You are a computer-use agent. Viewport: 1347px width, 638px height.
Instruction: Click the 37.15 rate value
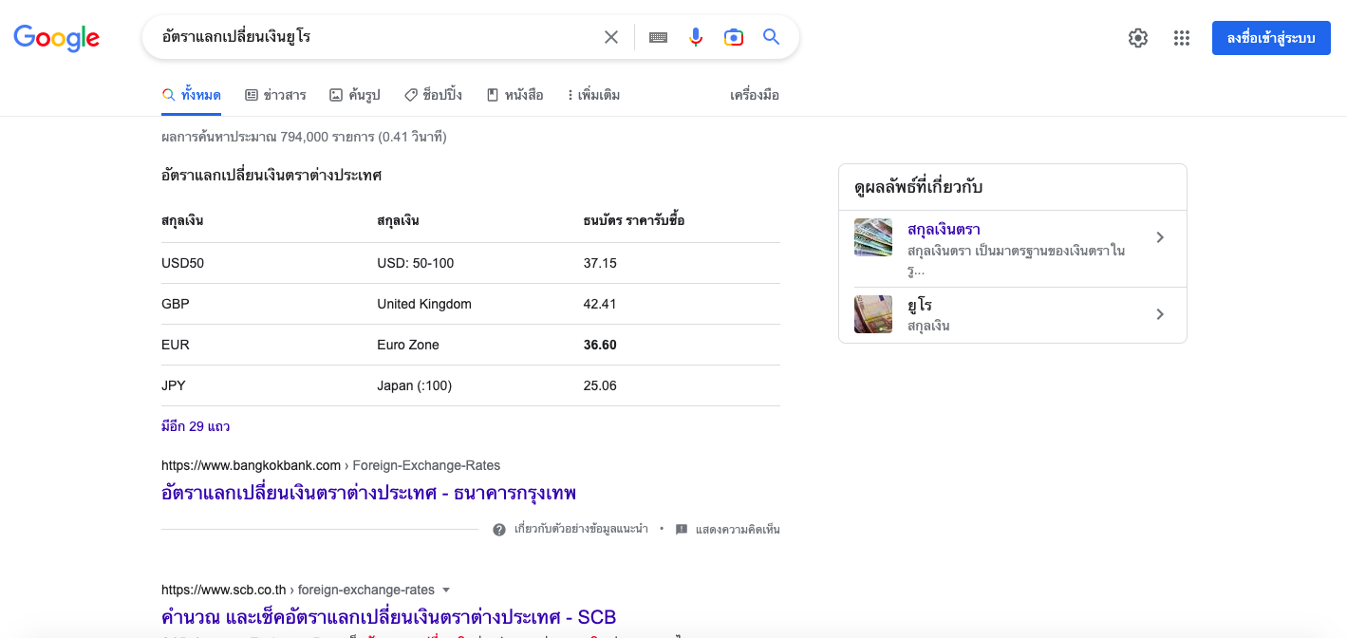(600, 263)
